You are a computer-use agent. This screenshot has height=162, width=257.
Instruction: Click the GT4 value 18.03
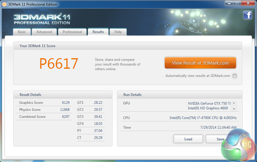coord(98,124)
